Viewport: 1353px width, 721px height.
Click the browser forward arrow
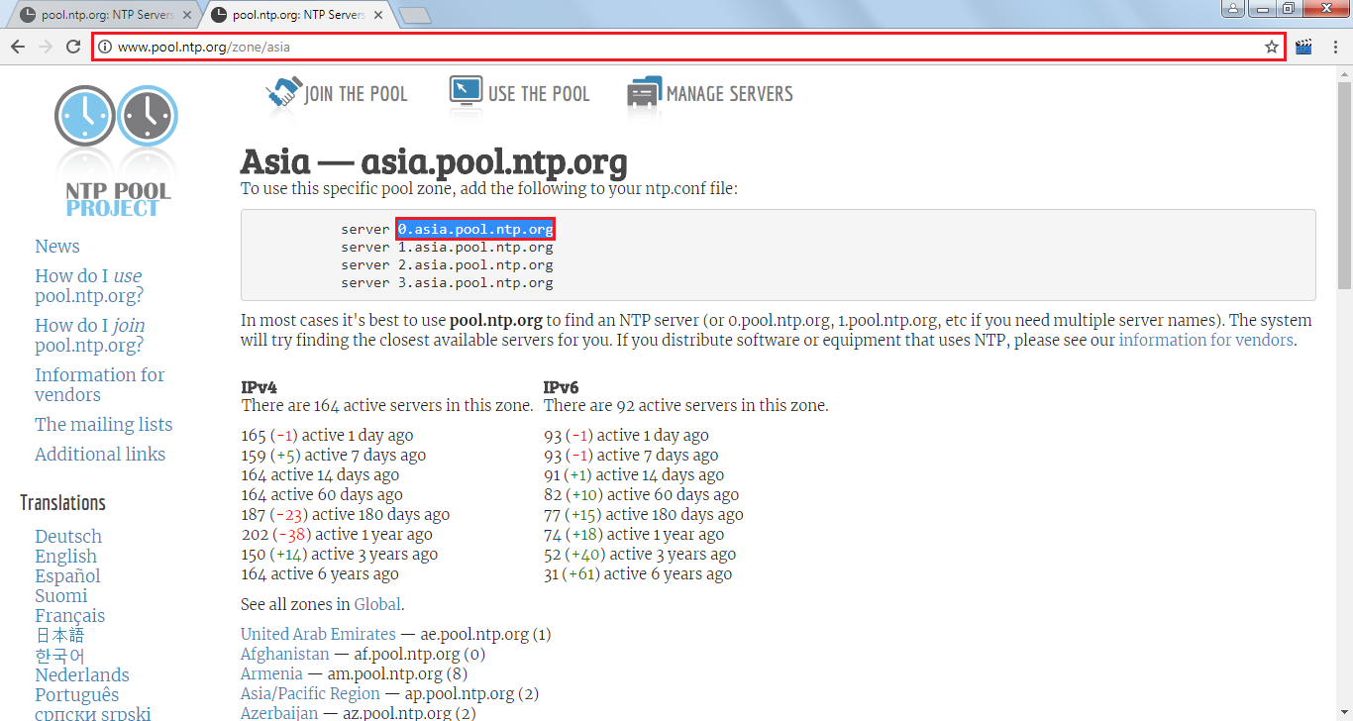pyautogui.click(x=46, y=47)
